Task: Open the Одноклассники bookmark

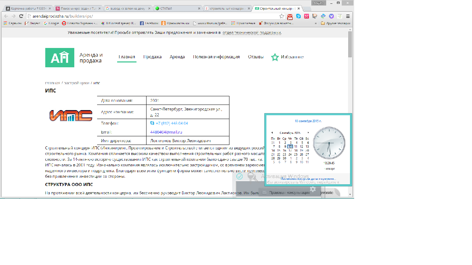Action: pos(175,23)
